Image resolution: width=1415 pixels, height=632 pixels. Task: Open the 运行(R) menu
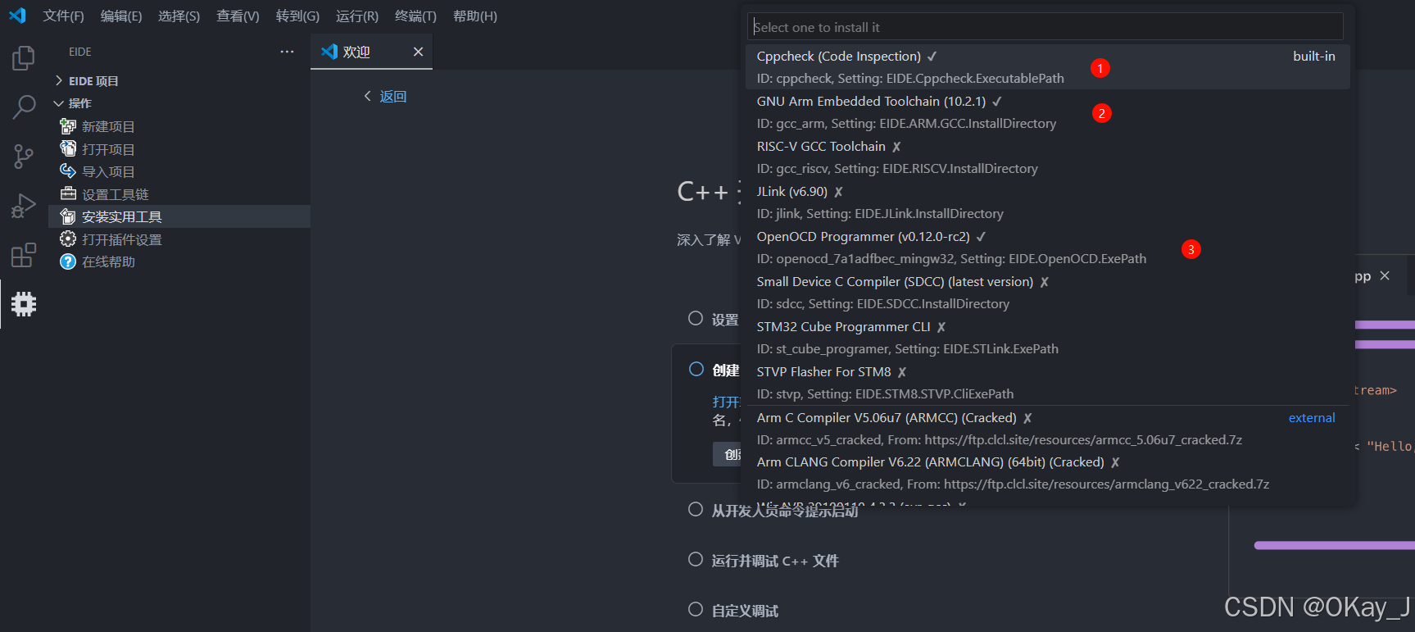357,16
